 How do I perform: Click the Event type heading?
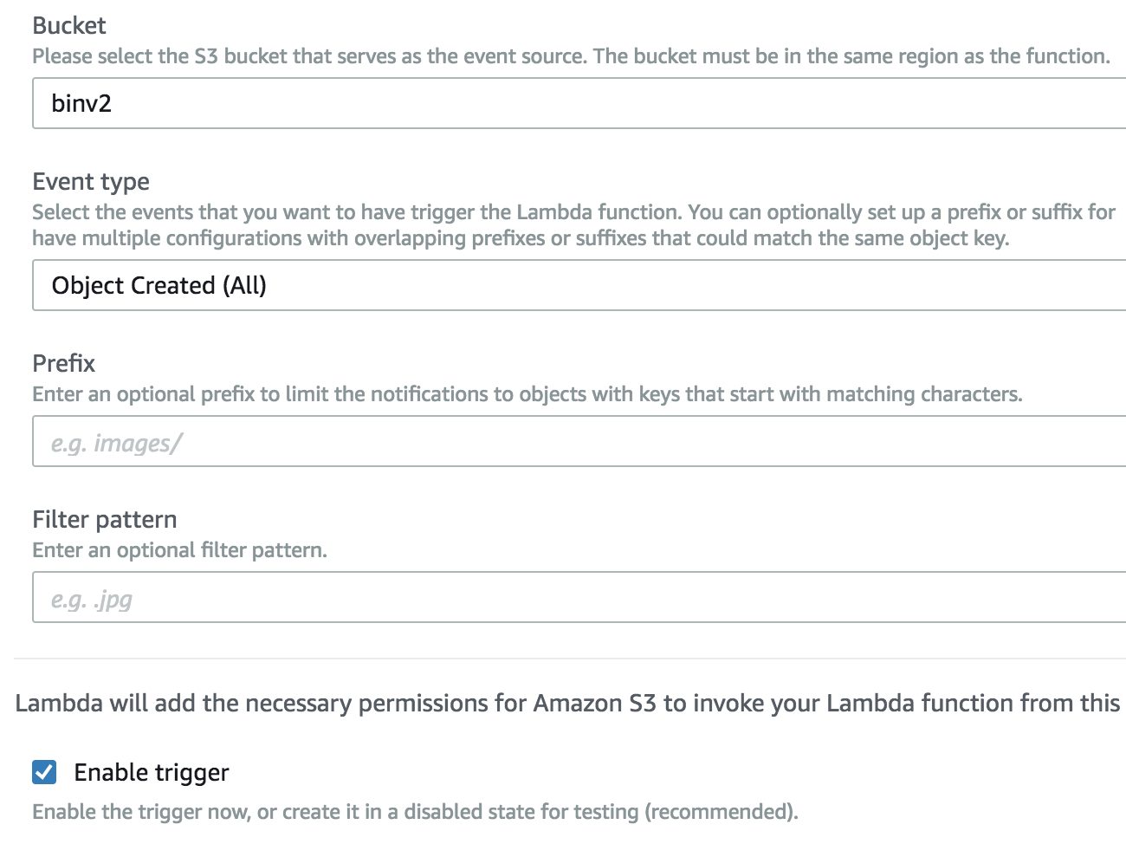click(x=91, y=182)
